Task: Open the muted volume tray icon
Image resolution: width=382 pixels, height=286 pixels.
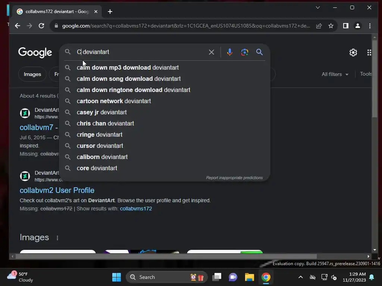Action: [x=334, y=277]
